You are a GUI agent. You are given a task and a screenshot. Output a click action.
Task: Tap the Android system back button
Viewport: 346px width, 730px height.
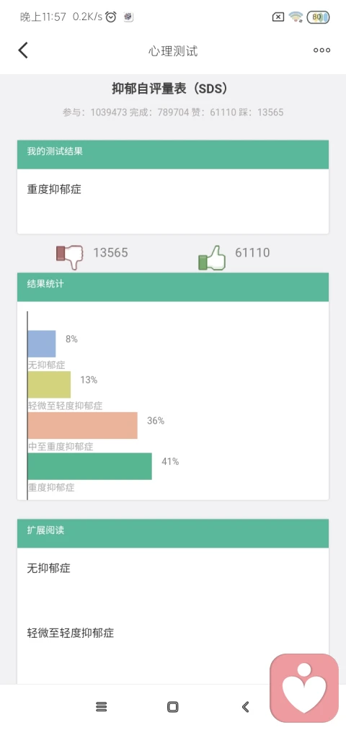click(245, 707)
